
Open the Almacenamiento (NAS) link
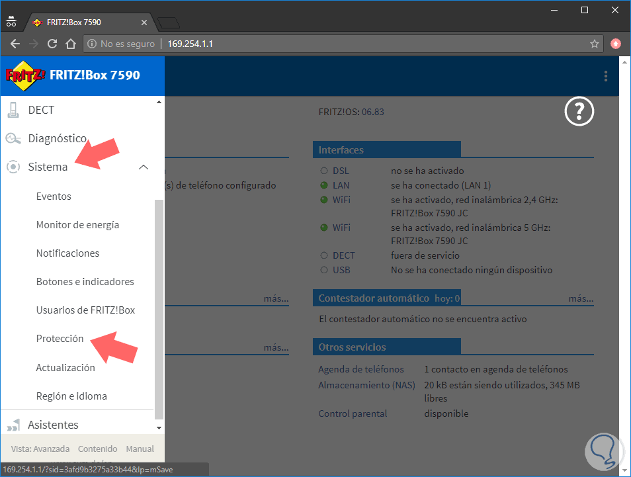[366, 385]
